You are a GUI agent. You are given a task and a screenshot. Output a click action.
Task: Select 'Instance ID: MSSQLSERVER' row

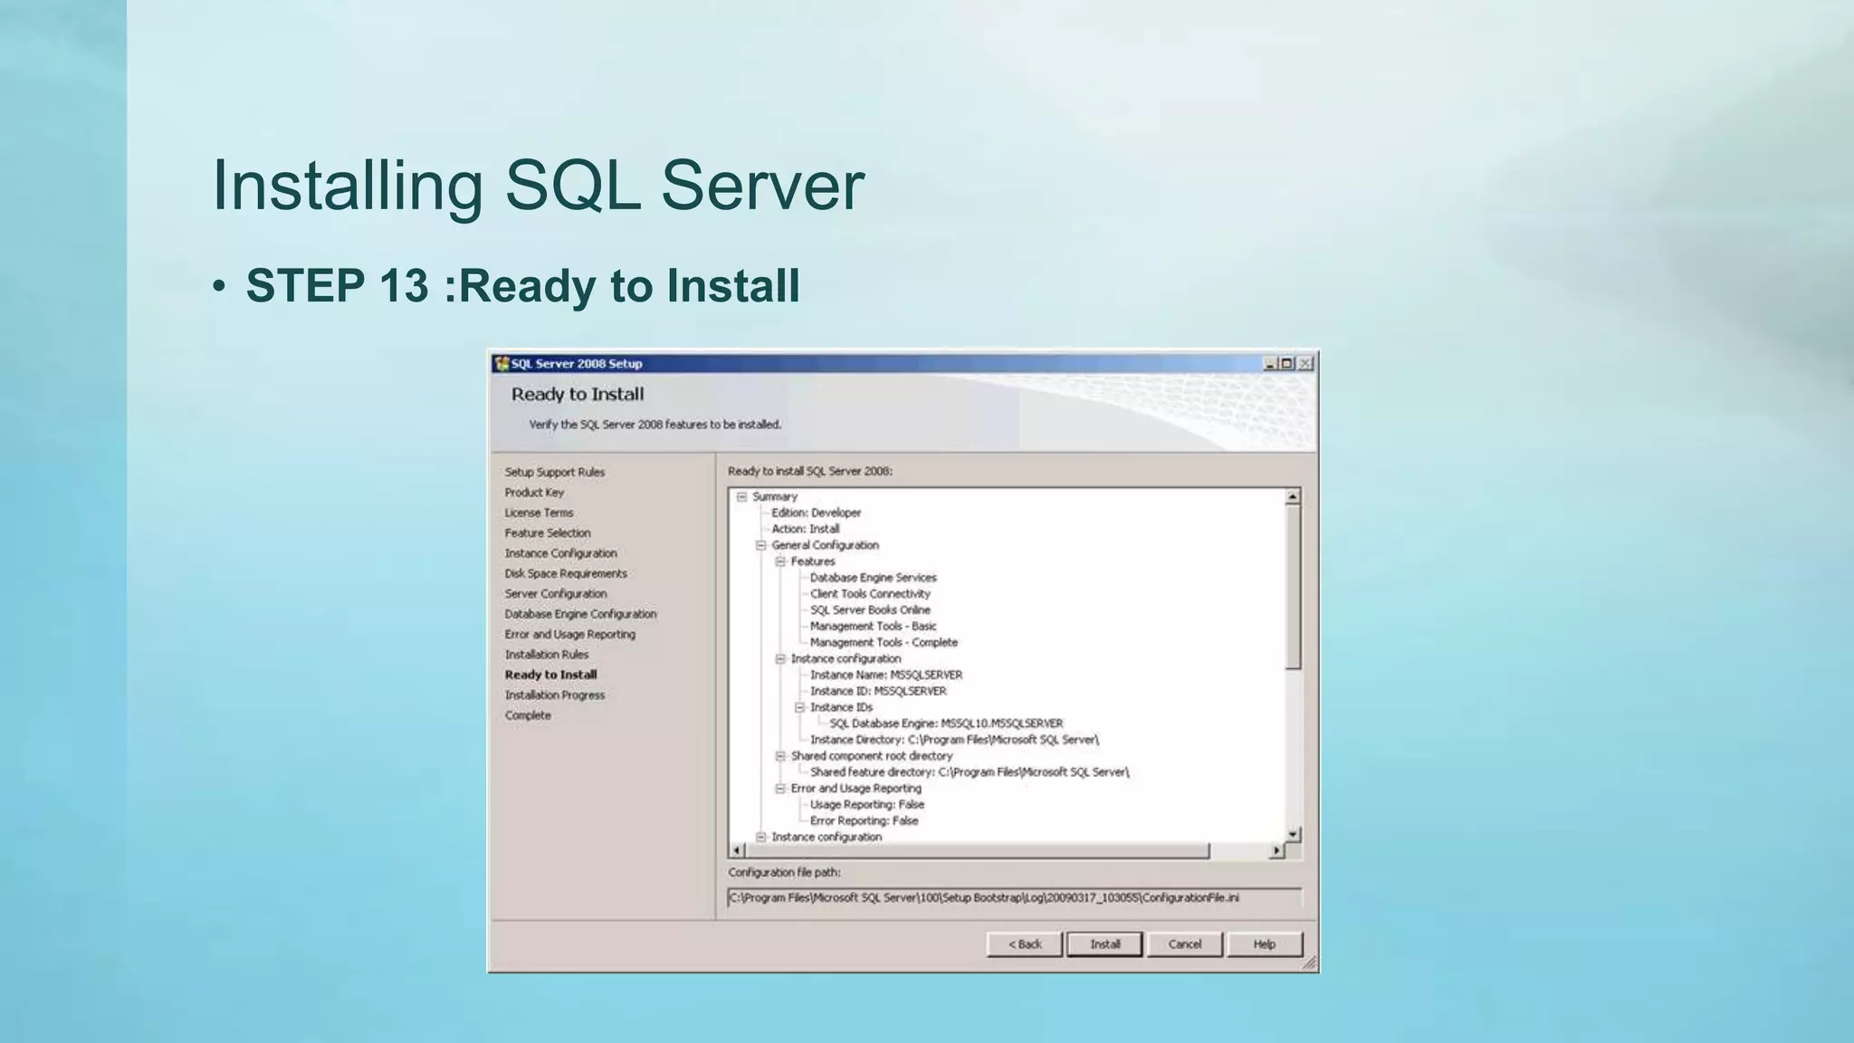pyautogui.click(x=878, y=692)
